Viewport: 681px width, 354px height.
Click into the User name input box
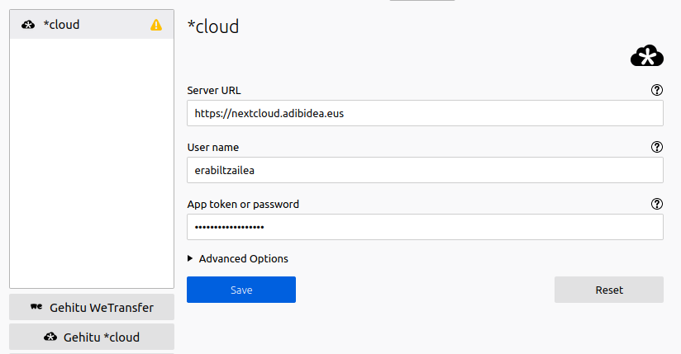(x=425, y=170)
